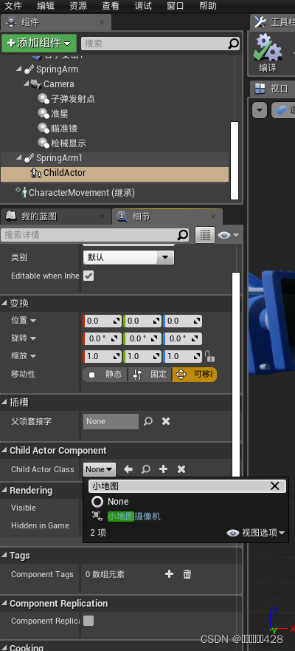Open the 帮助 Help menu
The width and height of the screenshot is (295, 651).
pyautogui.click(x=207, y=6)
